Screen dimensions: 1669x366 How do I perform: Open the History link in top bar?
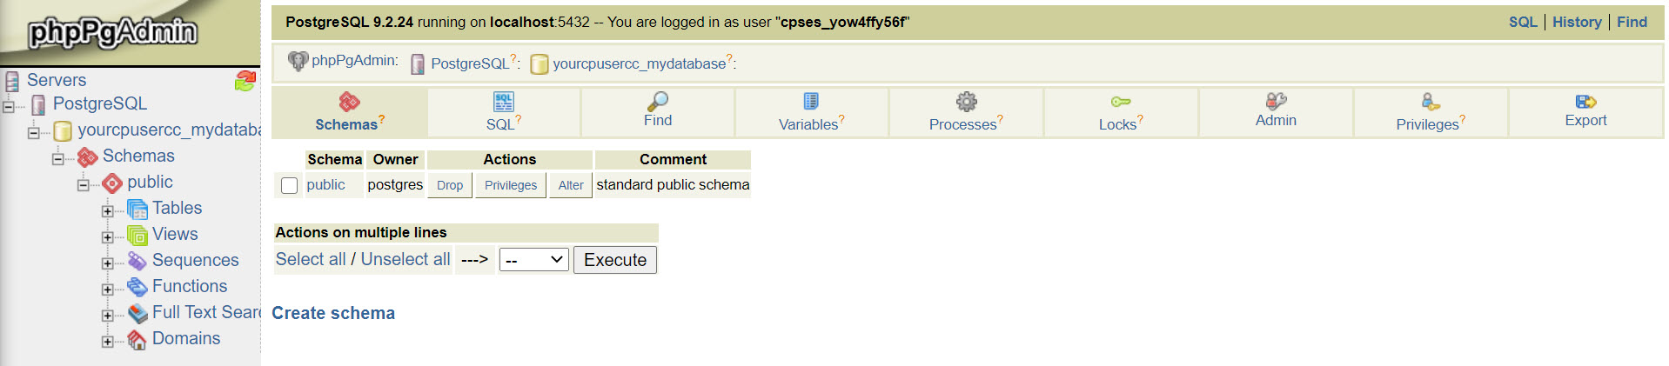pos(1576,22)
